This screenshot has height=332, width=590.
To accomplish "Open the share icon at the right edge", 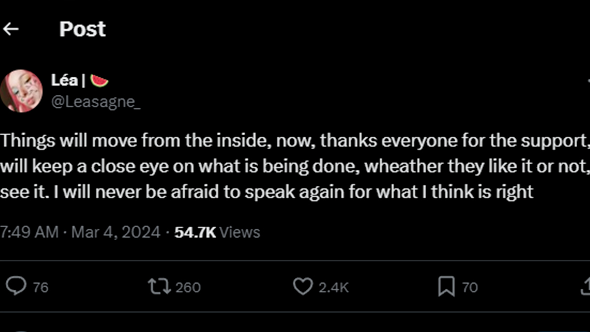I will point(586,286).
